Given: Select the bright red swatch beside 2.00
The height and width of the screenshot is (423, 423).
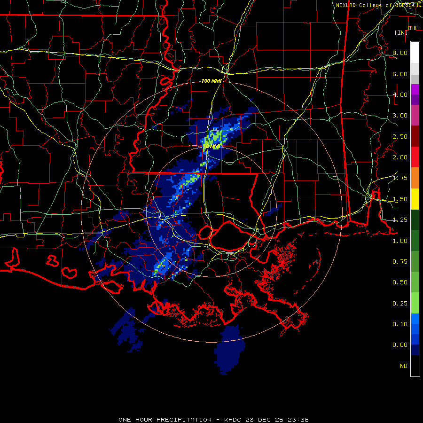Looking at the screenshot, I should 415,157.
